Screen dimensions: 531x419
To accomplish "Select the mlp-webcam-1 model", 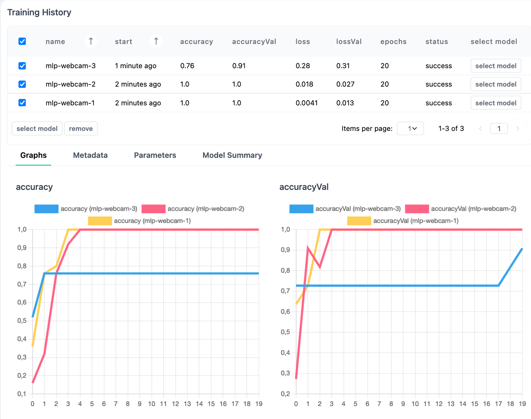I will 496,103.
